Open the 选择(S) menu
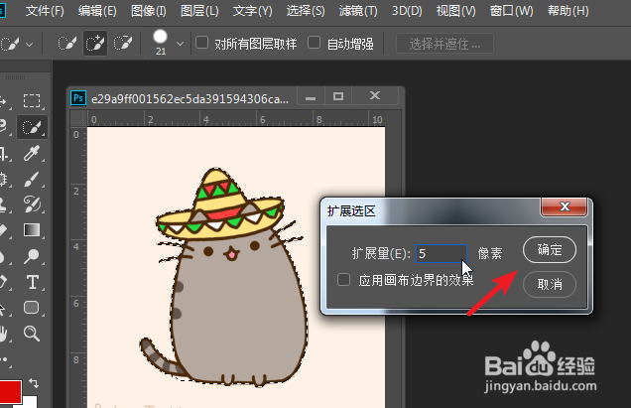631x408 pixels. (306, 11)
